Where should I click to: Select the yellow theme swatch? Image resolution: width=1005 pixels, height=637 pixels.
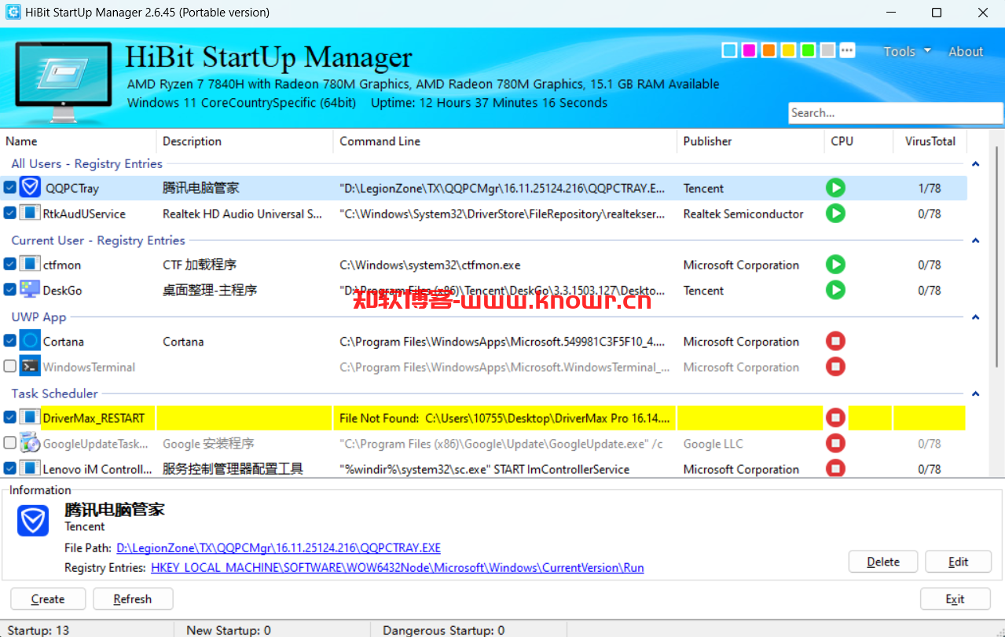[x=788, y=50]
